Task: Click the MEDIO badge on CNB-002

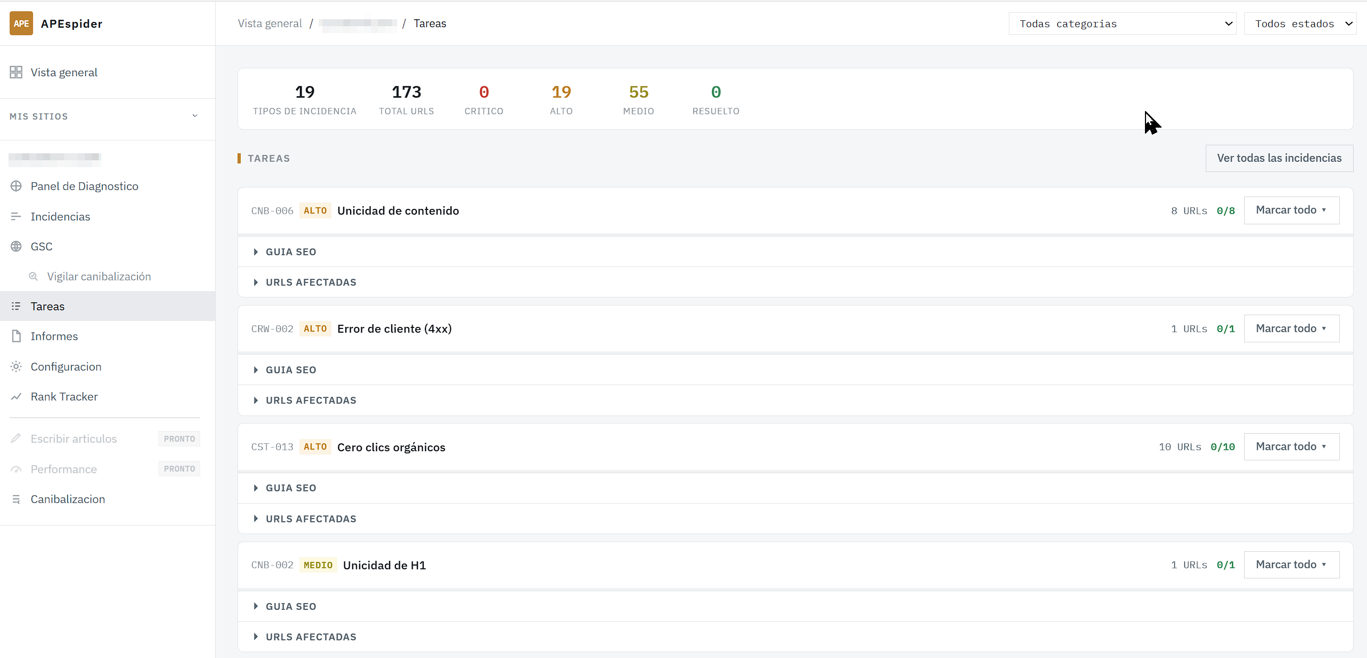Action: click(318, 565)
